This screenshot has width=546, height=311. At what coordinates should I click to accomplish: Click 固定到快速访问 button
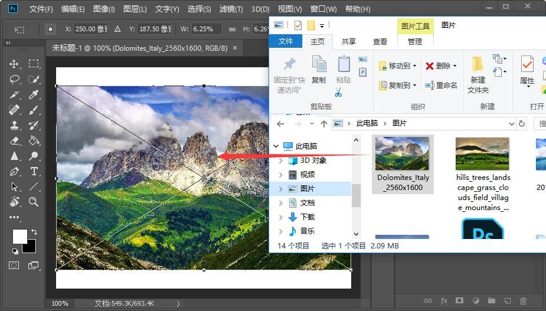click(289, 76)
